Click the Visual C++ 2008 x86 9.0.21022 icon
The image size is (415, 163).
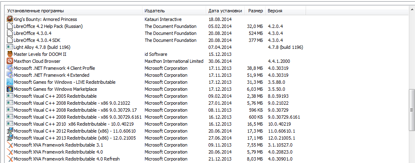[x=9, y=103]
